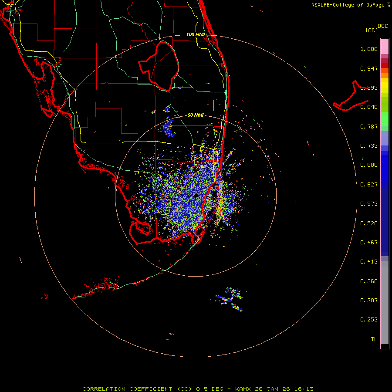Click the black KAMX radar site dot
Screen dimensions: 392x392
pos(196,196)
